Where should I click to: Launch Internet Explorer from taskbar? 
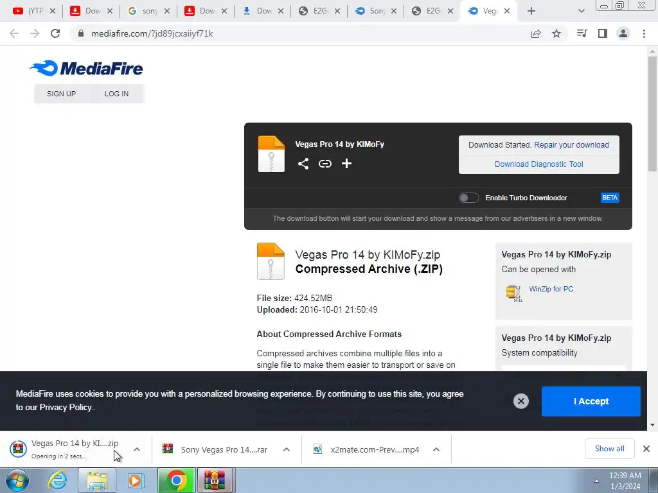[57, 480]
